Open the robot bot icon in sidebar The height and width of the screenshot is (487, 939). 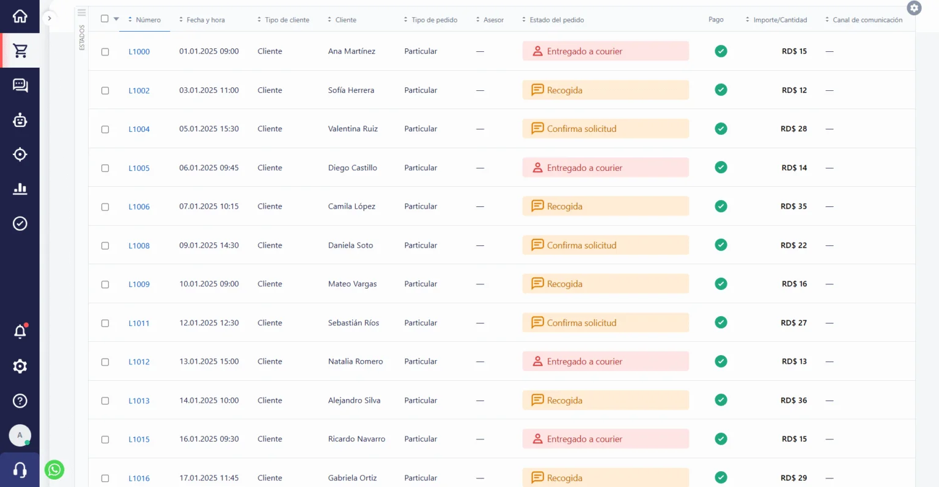click(x=20, y=120)
